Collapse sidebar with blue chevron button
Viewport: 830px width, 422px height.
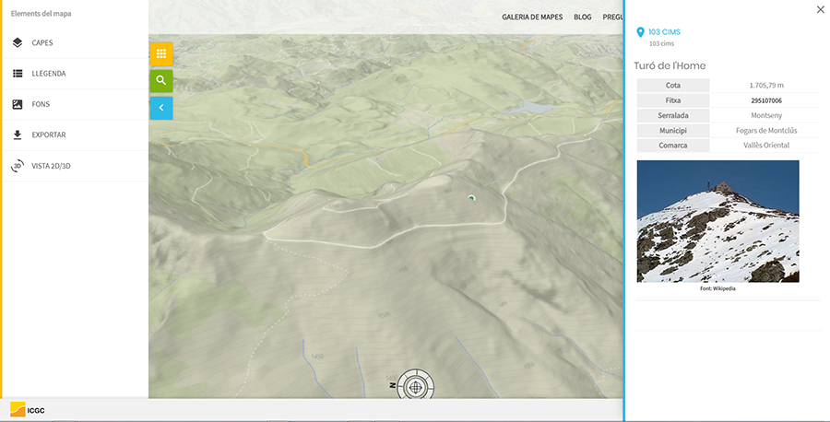(161, 108)
